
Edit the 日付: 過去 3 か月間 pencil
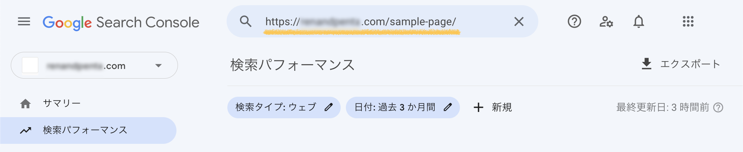(448, 108)
